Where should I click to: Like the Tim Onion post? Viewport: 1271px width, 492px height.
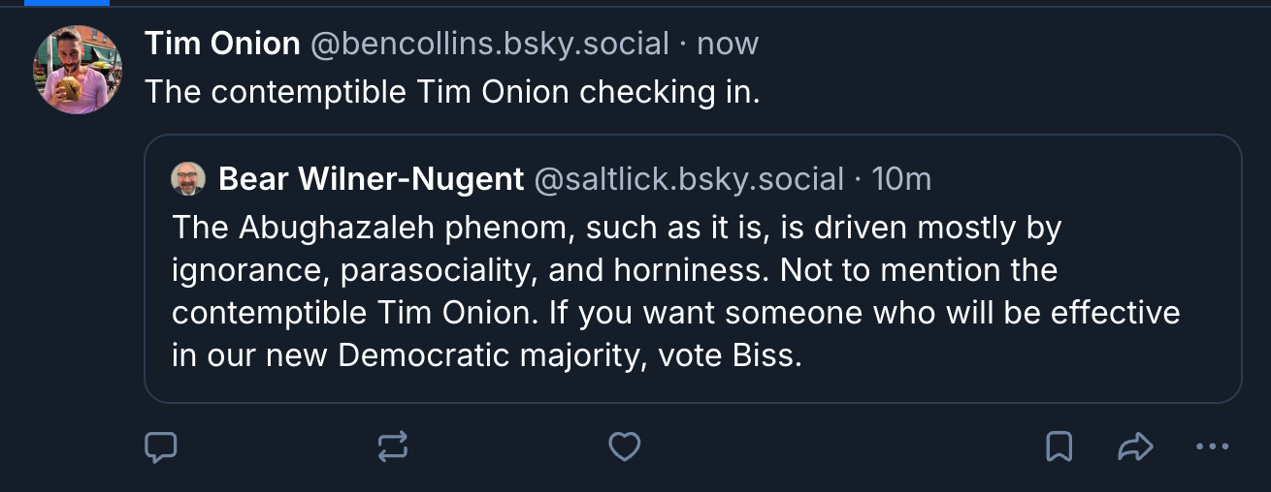624,446
